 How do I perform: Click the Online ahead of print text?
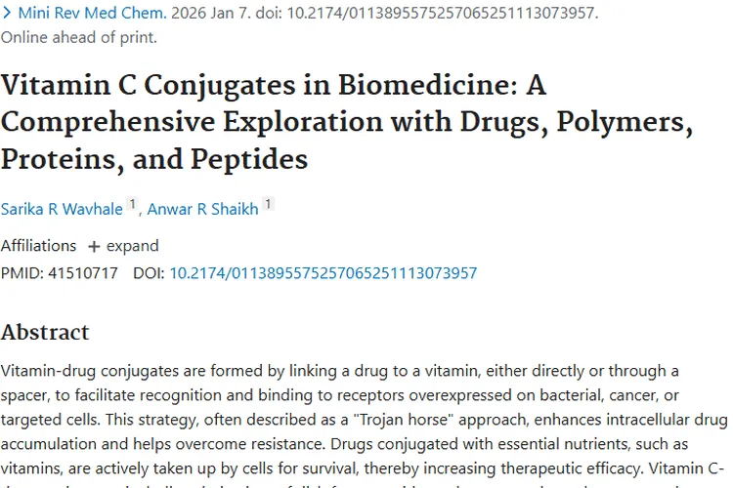click(x=78, y=38)
